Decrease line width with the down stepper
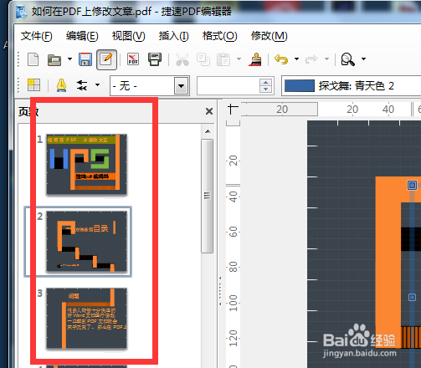This screenshot has width=421, height=368. (265, 89)
